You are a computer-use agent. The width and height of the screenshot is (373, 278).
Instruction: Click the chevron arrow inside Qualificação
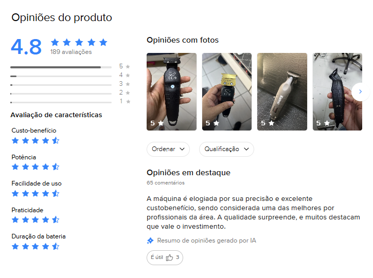(246, 149)
